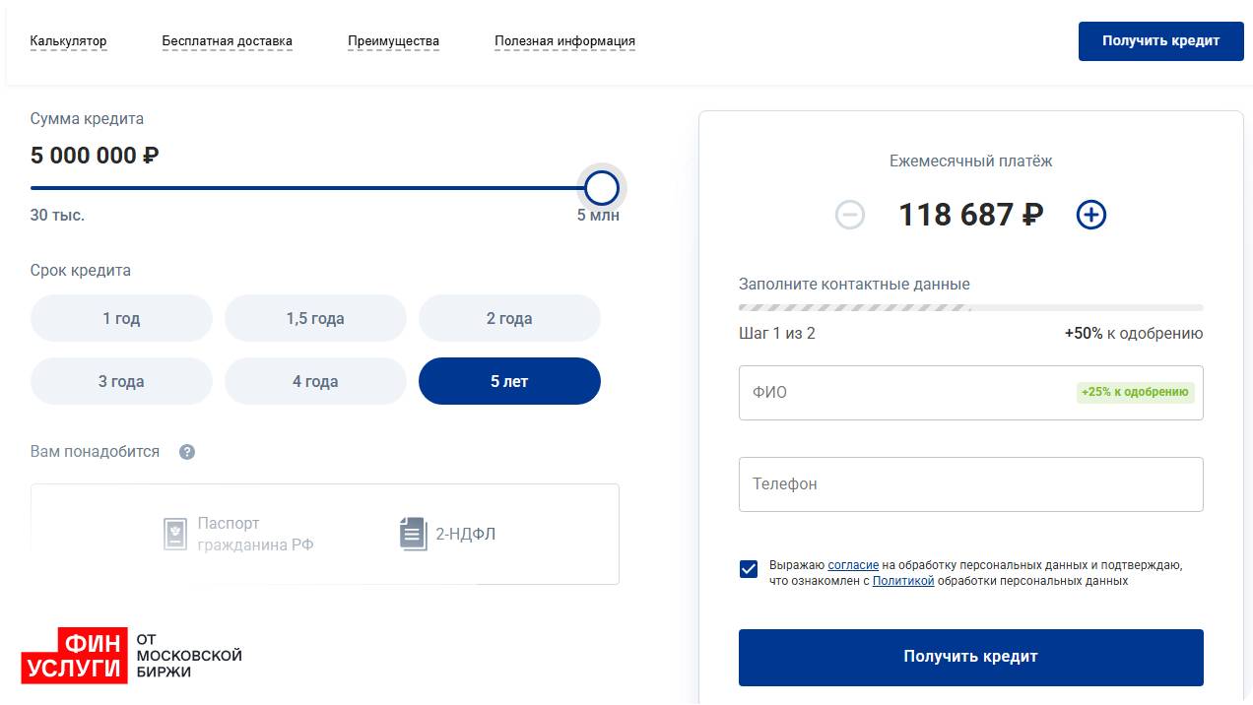Click the question mark help icon
This screenshot has width=1253, height=705.
tap(187, 452)
